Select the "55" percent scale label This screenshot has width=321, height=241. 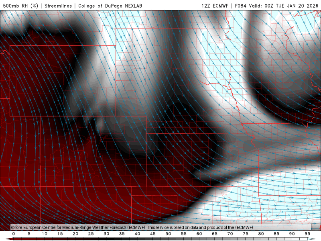[183, 234]
